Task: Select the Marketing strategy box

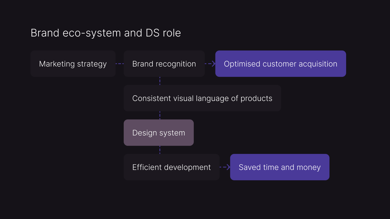Action: coord(73,64)
